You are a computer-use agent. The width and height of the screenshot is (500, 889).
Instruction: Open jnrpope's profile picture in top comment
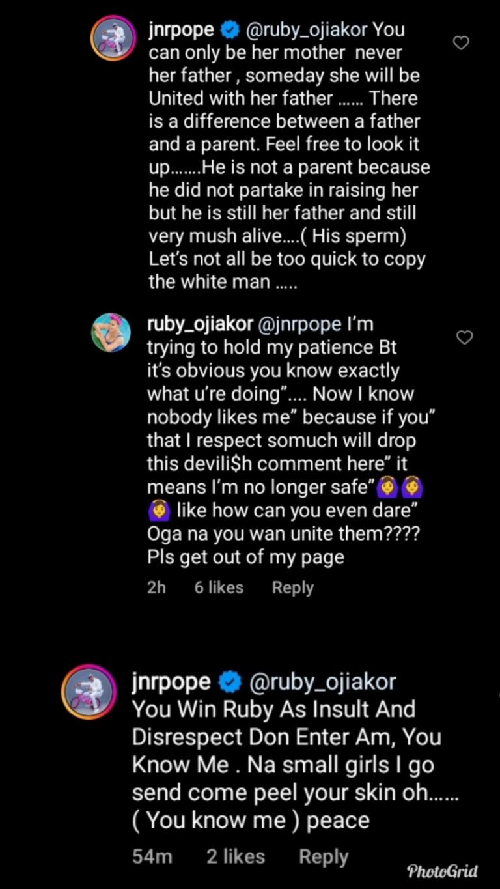(x=112, y=38)
